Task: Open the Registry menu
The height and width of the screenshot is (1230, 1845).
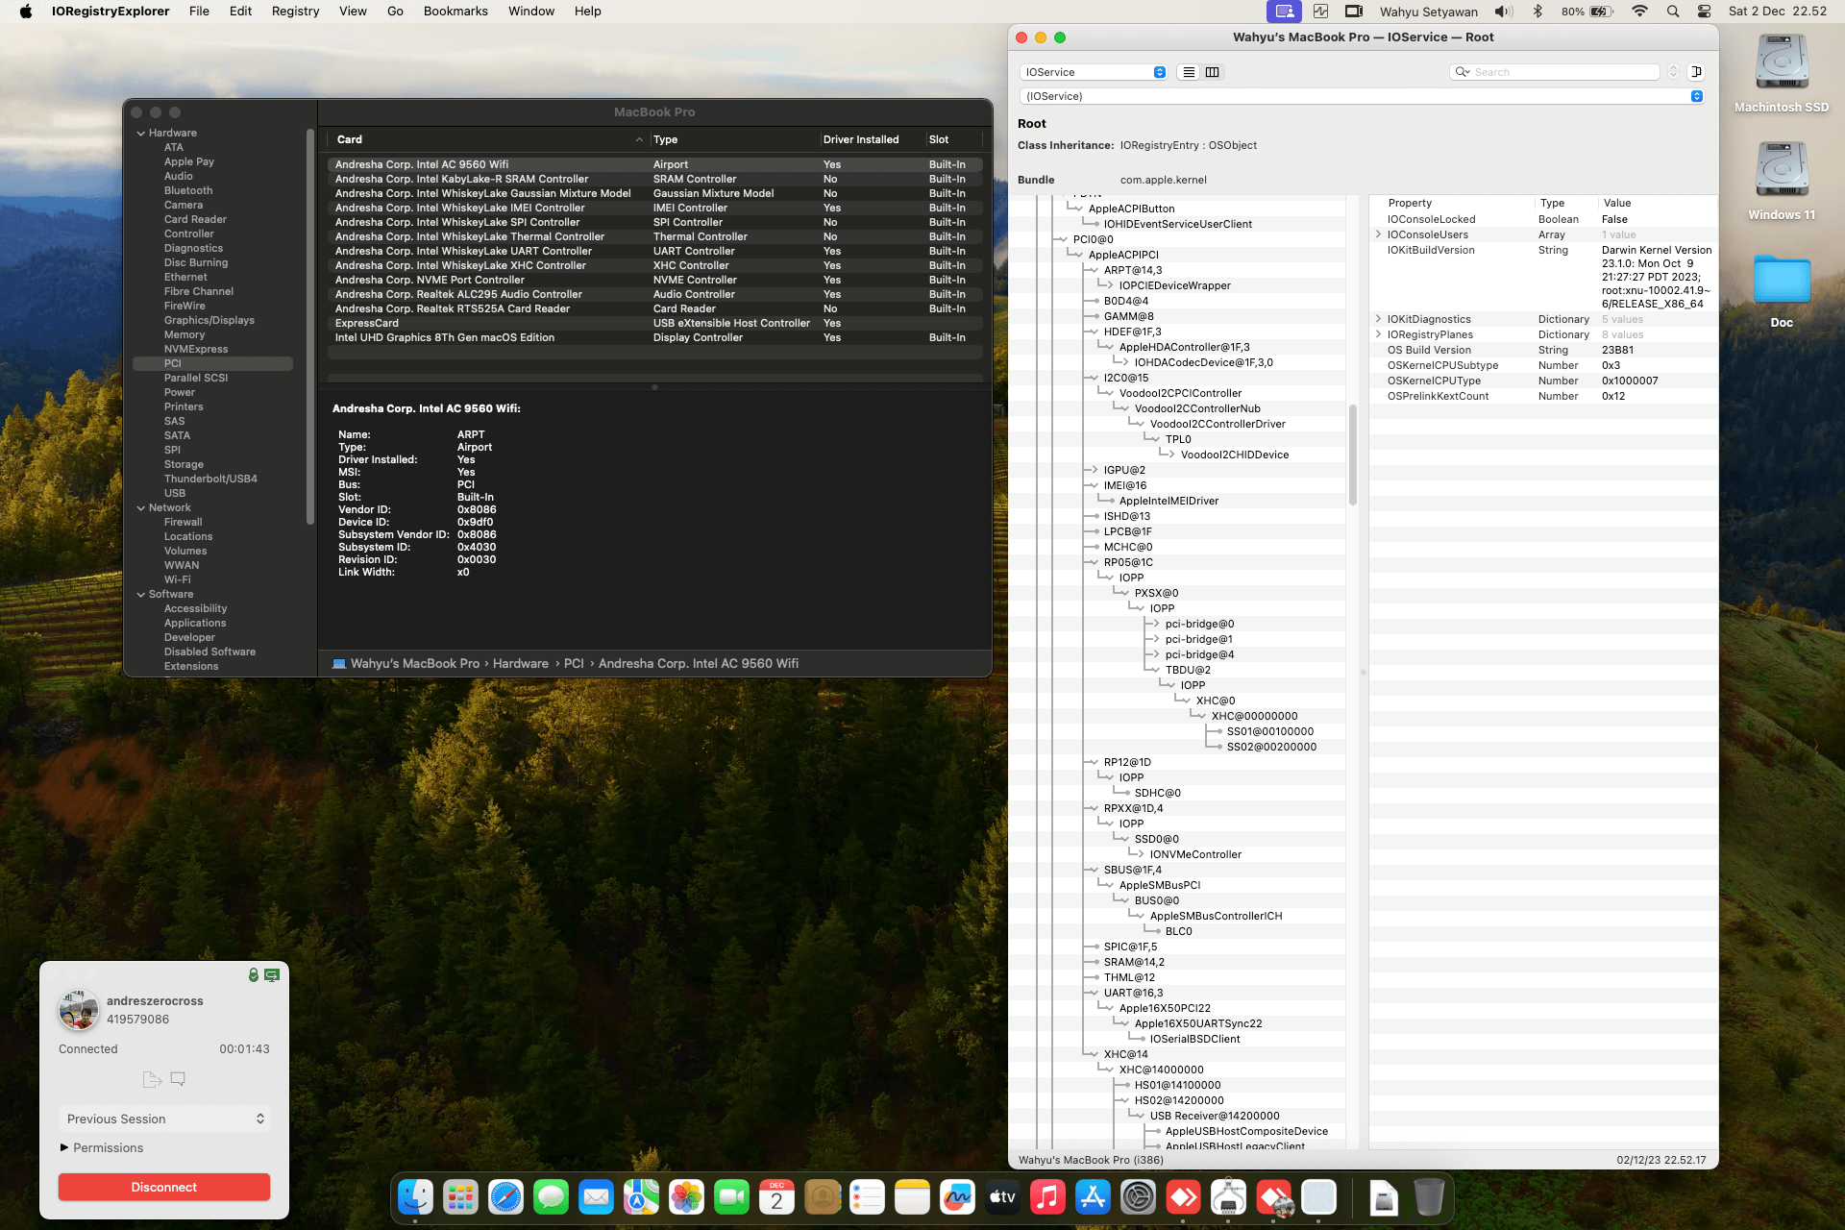Action: (295, 12)
